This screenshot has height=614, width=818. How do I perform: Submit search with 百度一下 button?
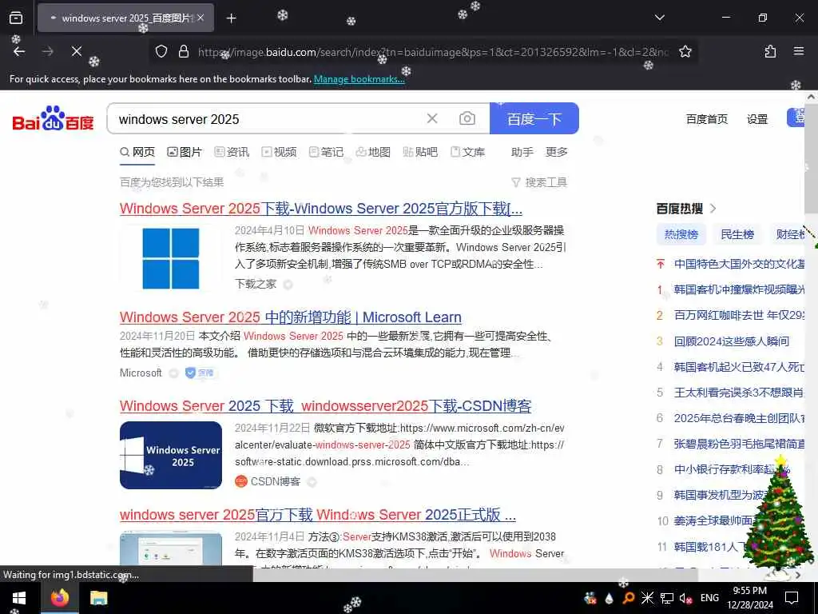pos(534,118)
